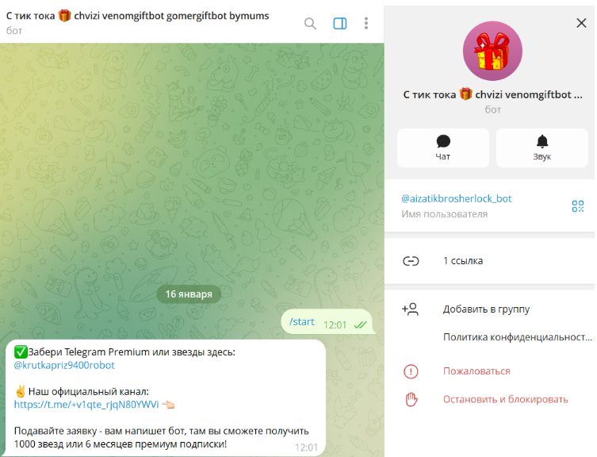
Task: Open the three-dot chat menu
Action: tap(366, 24)
